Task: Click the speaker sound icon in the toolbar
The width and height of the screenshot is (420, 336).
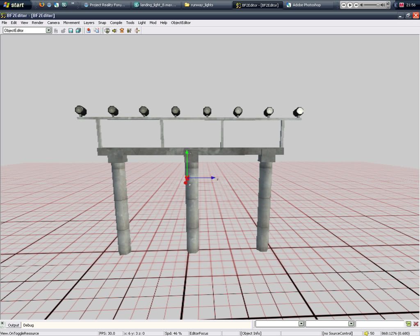Action: point(114,31)
